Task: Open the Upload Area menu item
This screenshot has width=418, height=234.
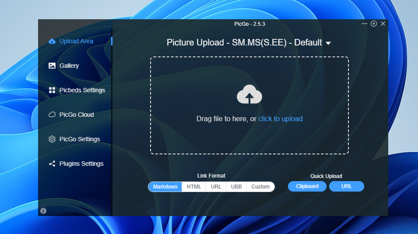Action: [75, 41]
